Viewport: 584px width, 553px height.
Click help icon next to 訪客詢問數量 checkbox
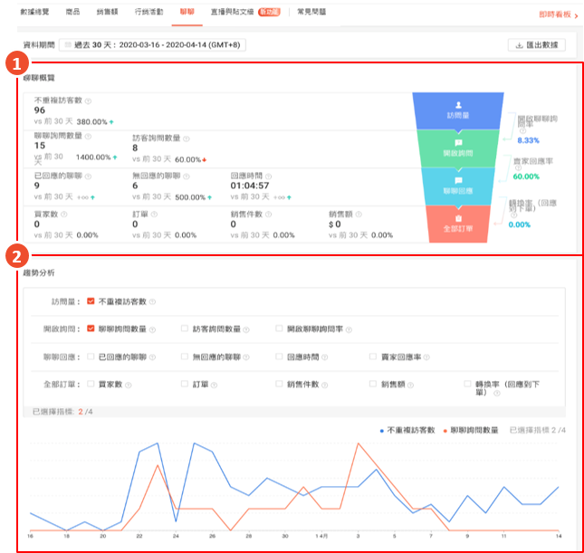click(247, 329)
